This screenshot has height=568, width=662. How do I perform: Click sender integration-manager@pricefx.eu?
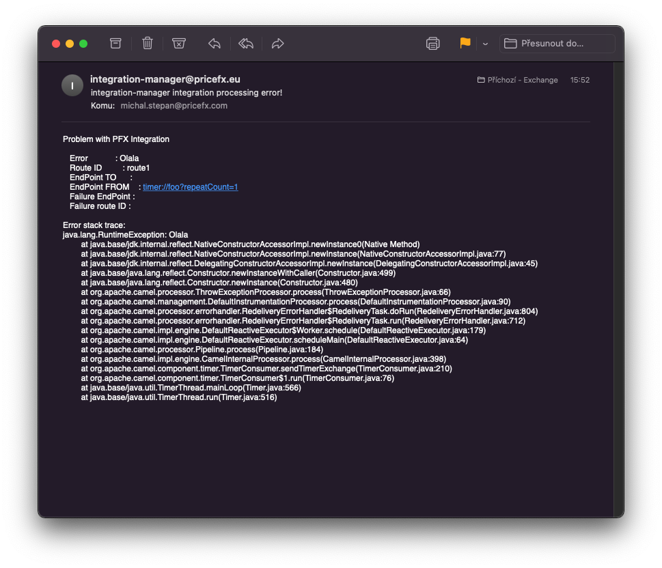pyautogui.click(x=165, y=79)
